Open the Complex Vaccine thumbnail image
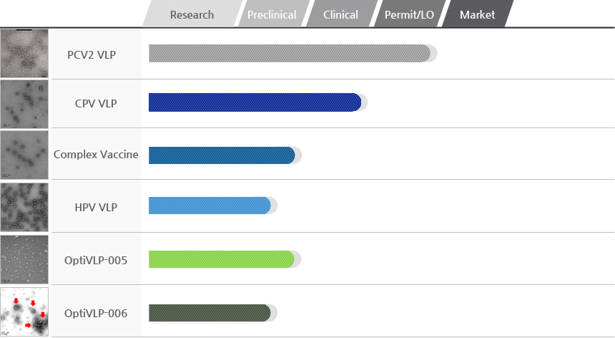This screenshot has width=615, height=338. click(24, 155)
